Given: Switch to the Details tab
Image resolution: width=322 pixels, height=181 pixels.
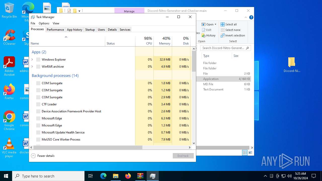Looking at the screenshot, I should (112, 30).
